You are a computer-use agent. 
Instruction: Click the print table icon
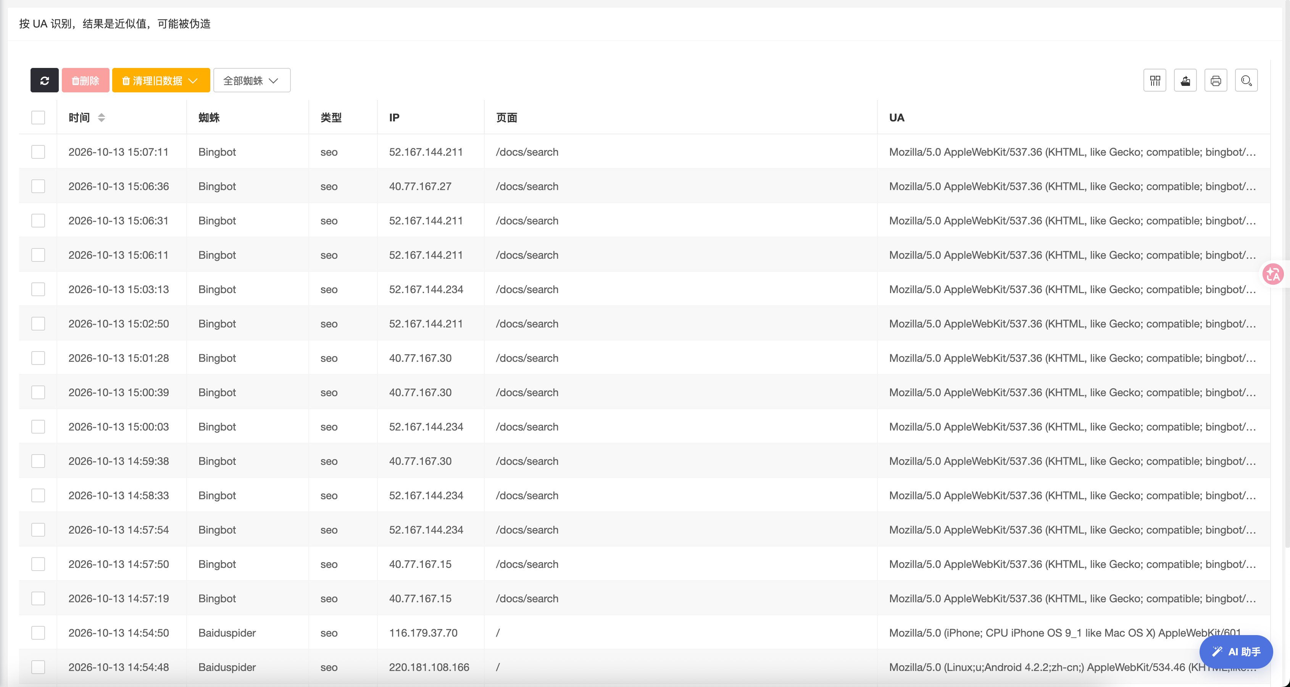1216,81
